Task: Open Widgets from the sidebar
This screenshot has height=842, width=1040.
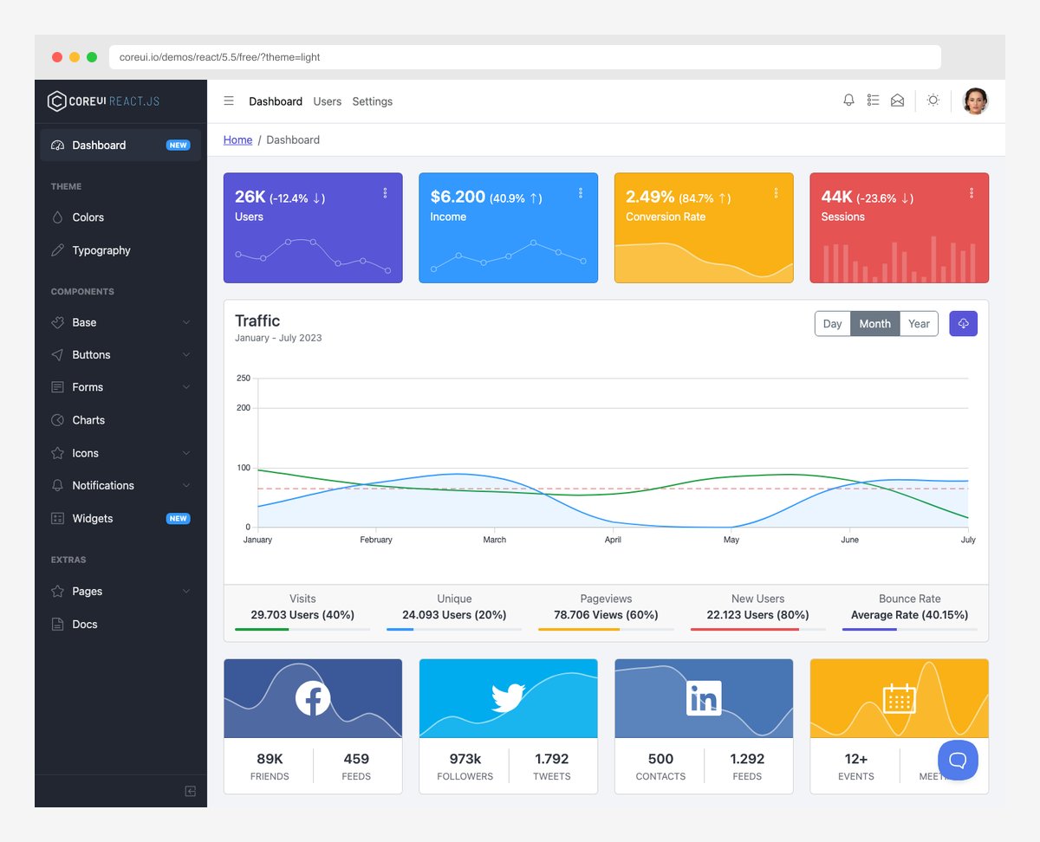Action: [x=93, y=518]
